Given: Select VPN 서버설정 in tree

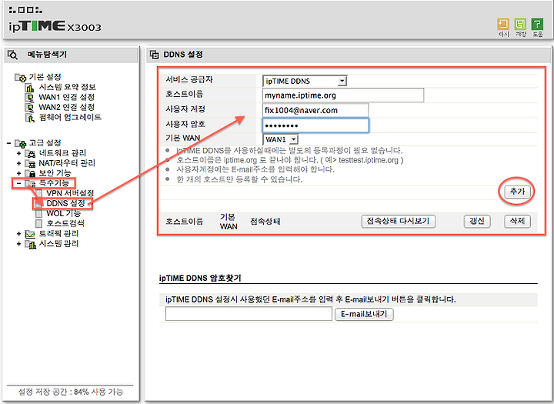Looking at the screenshot, I should point(70,193).
